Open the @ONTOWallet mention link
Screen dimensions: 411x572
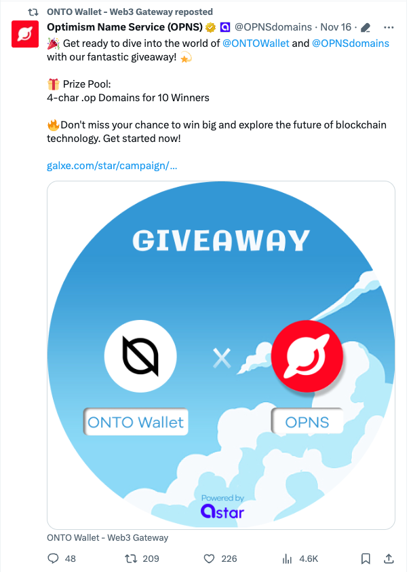[256, 43]
